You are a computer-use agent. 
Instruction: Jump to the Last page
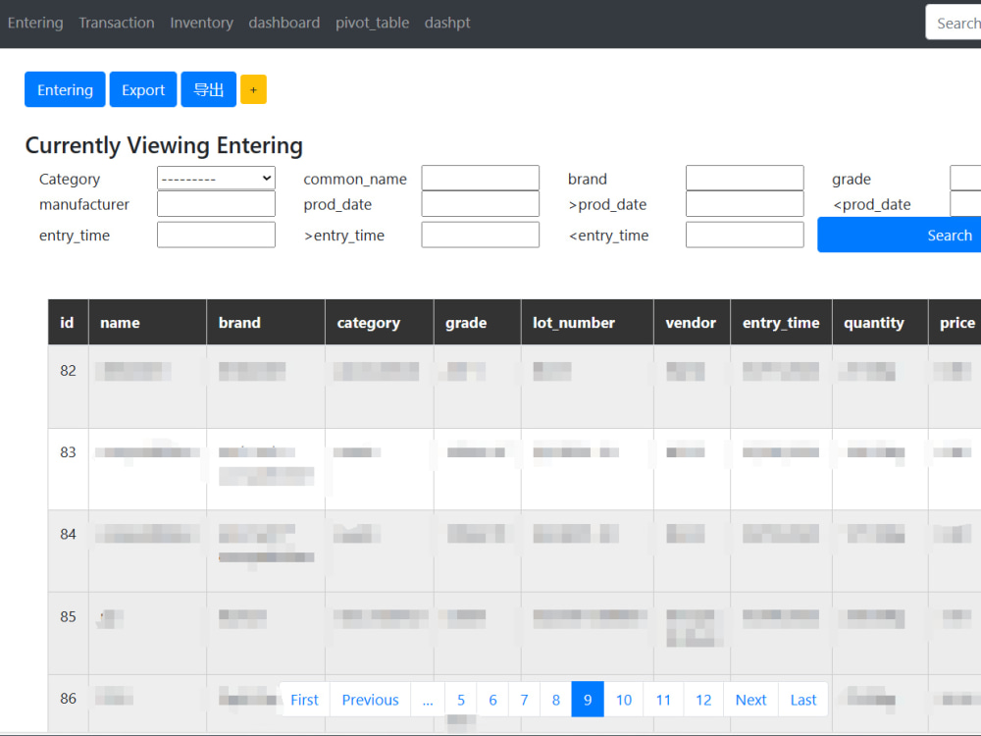point(802,699)
